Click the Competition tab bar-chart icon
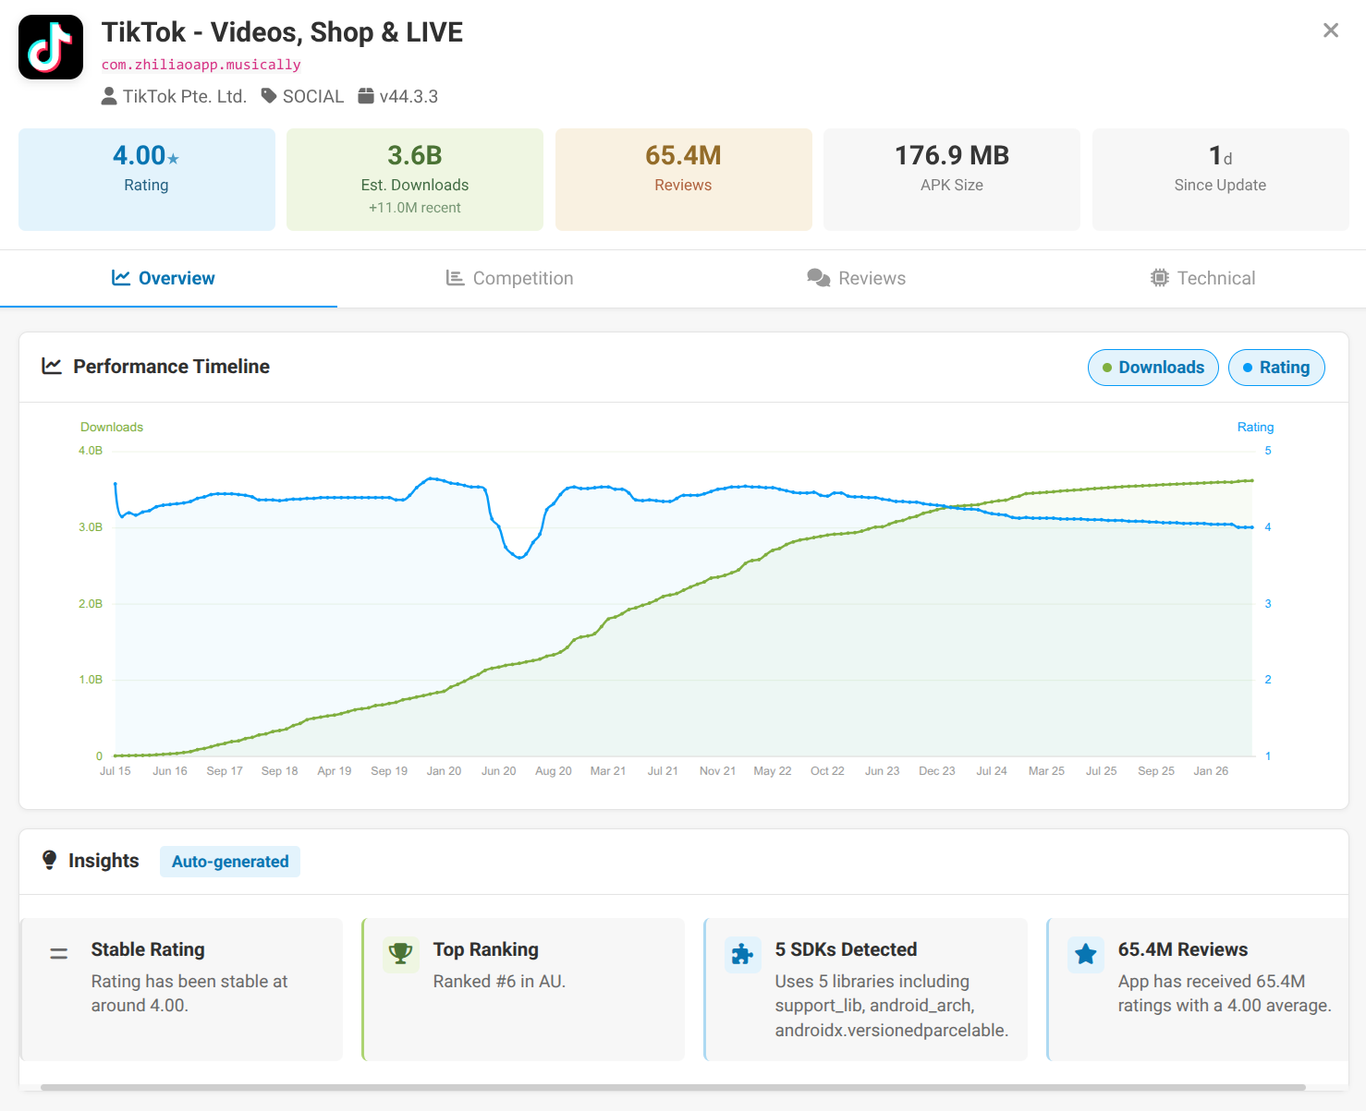This screenshot has width=1366, height=1111. click(455, 278)
